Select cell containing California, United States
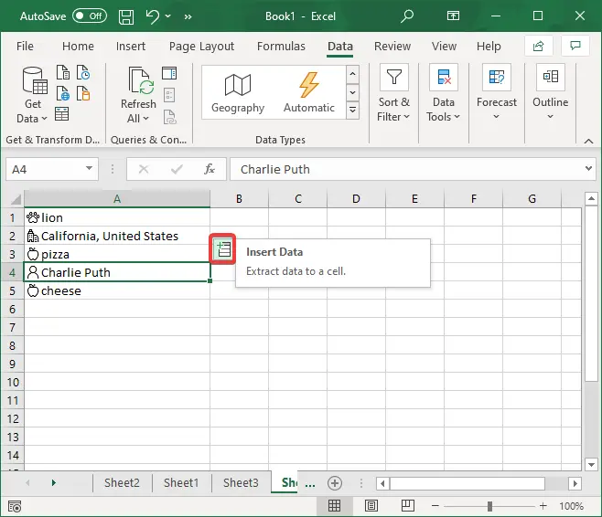 point(117,236)
